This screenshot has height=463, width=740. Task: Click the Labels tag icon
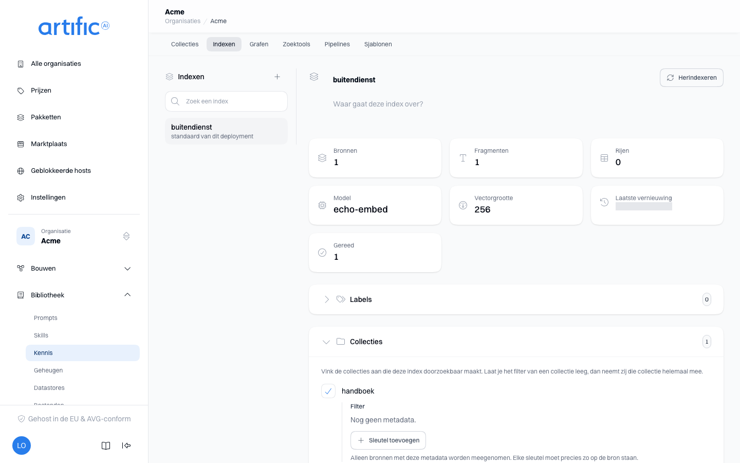tap(341, 299)
